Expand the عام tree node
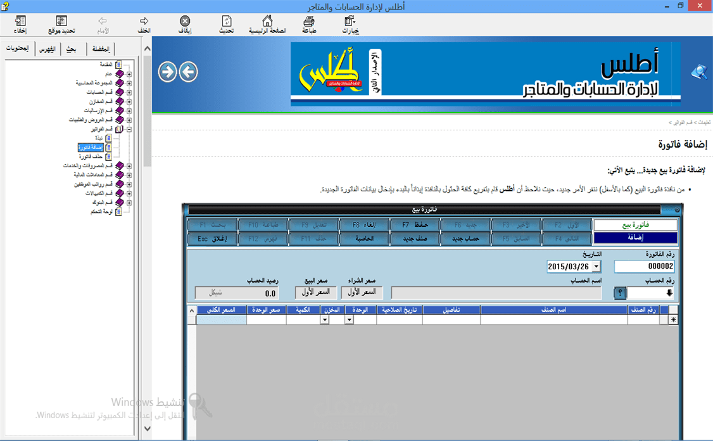 point(129,74)
